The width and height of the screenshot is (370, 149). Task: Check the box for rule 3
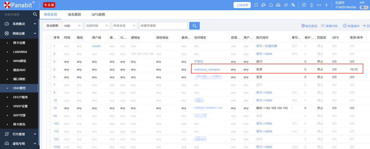pos(48,62)
